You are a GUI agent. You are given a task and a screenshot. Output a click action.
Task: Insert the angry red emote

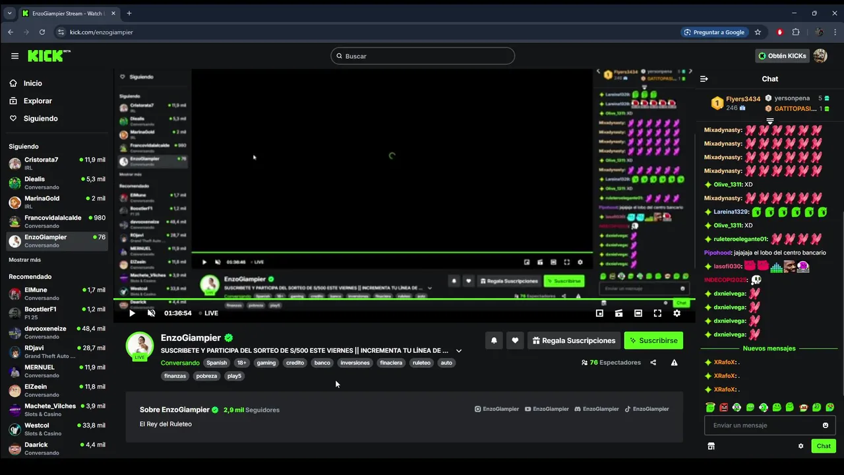click(723, 407)
